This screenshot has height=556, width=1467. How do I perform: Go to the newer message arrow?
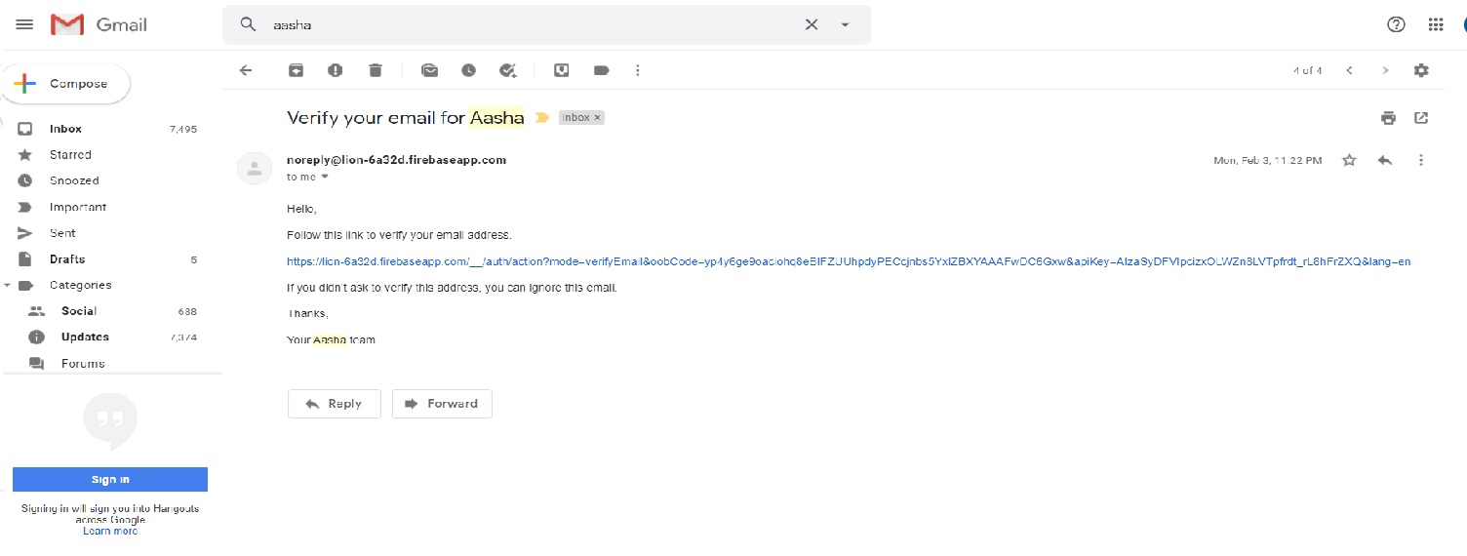[1349, 70]
